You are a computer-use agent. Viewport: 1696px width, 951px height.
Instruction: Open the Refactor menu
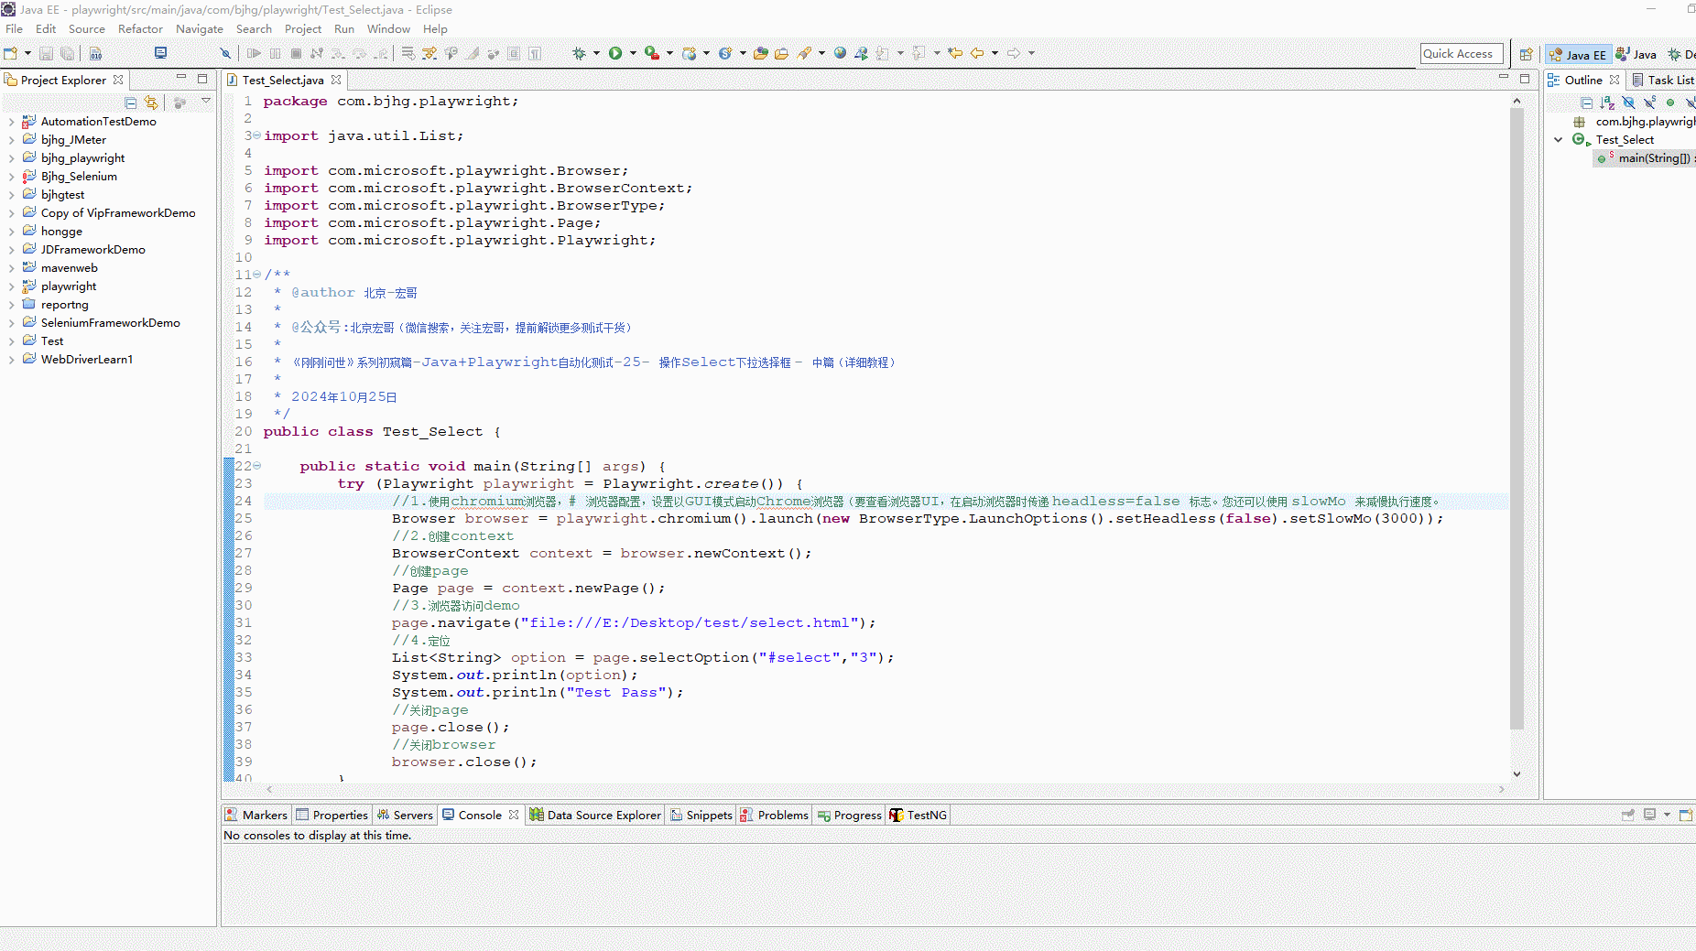(x=140, y=28)
